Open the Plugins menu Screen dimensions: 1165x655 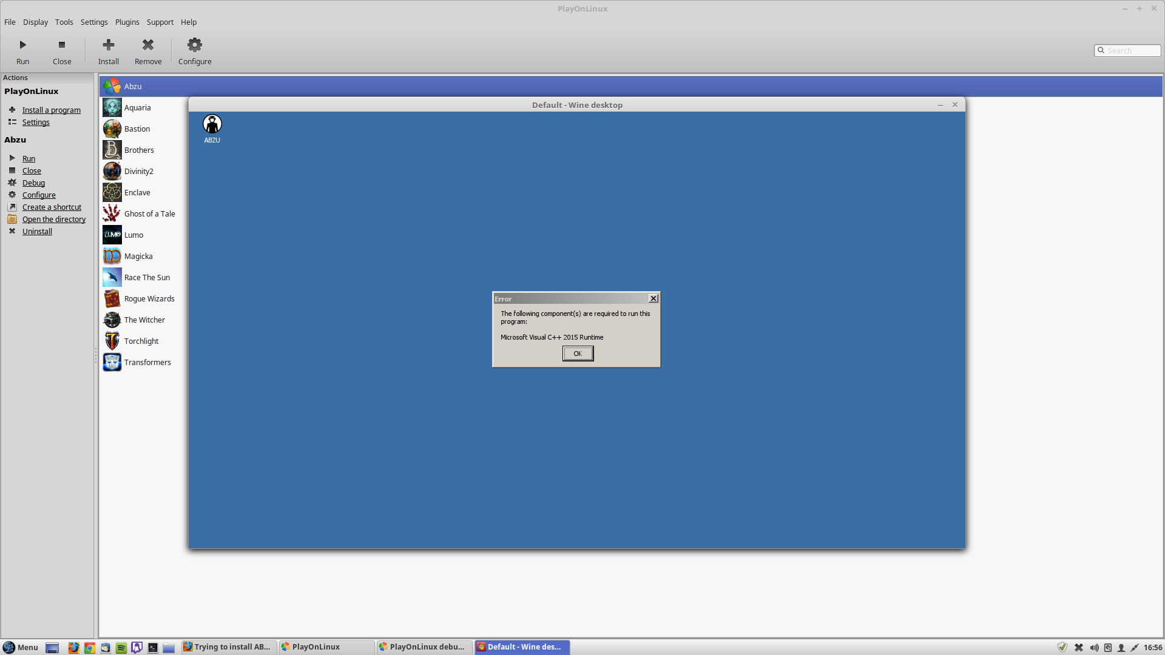pyautogui.click(x=127, y=22)
